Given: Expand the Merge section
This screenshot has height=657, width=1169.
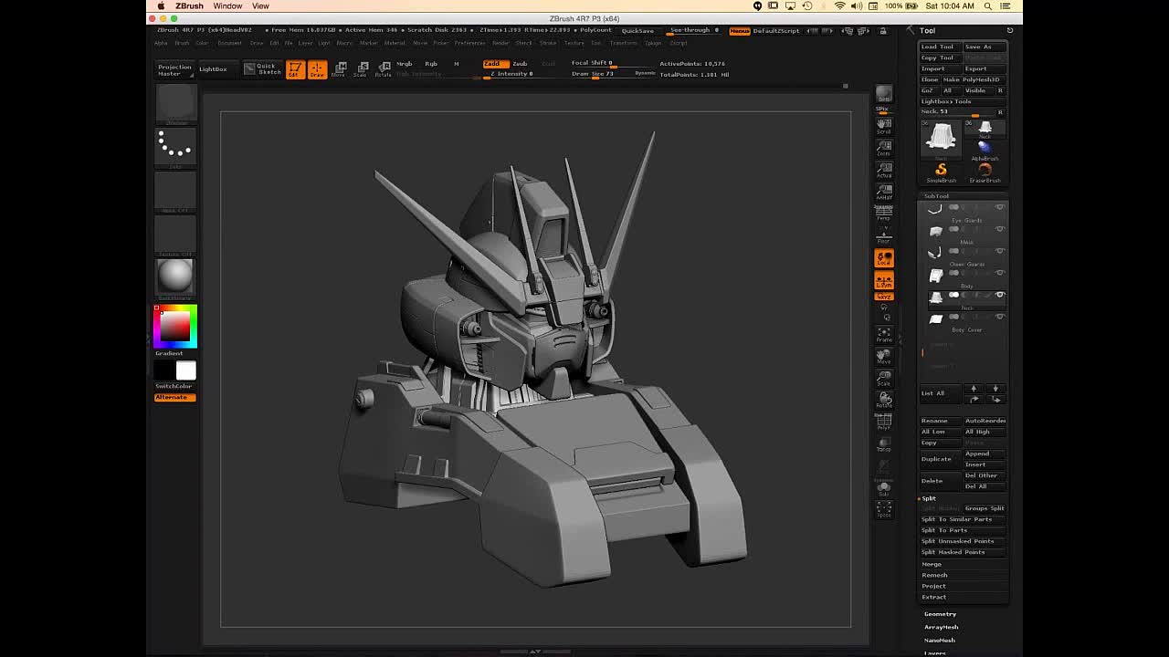Looking at the screenshot, I should click(932, 564).
